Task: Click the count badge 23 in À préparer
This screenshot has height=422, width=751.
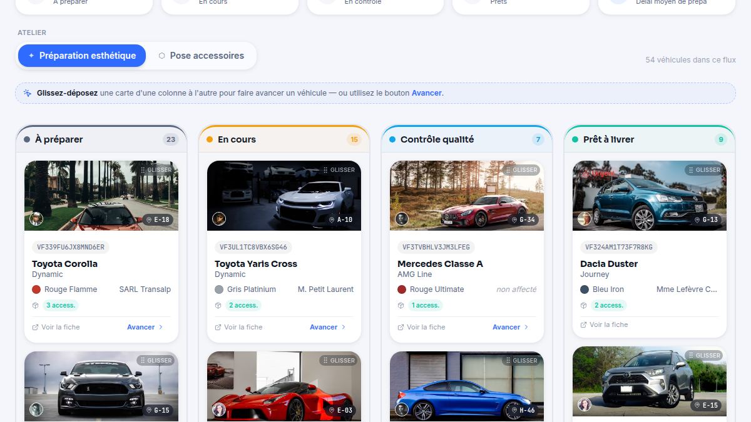Action: coord(171,139)
